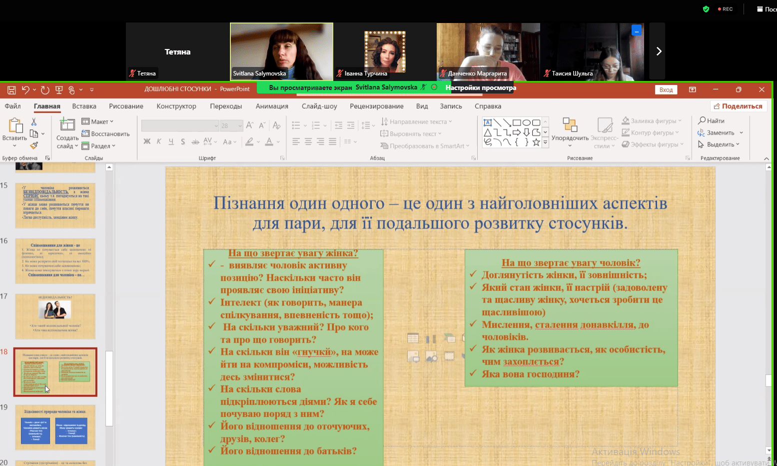Click the Redo circular arrow icon
This screenshot has height=466, width=777.
[x=45, y=90]
